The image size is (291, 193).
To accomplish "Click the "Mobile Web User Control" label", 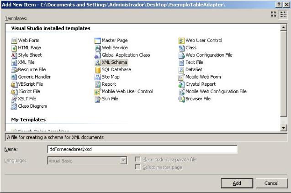I will pyautogui.click(x=127, y=91).
